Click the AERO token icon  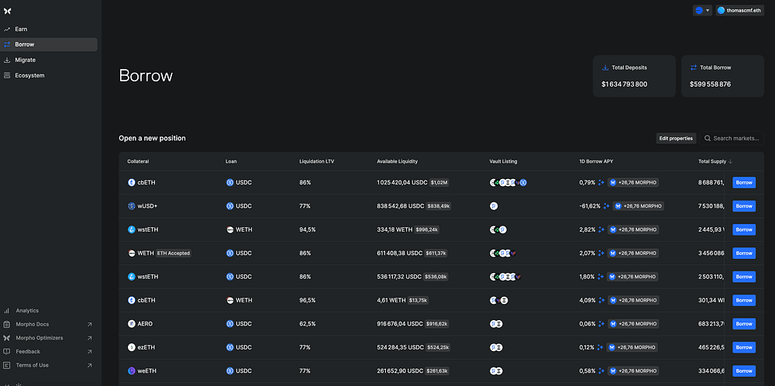(132, 324)
